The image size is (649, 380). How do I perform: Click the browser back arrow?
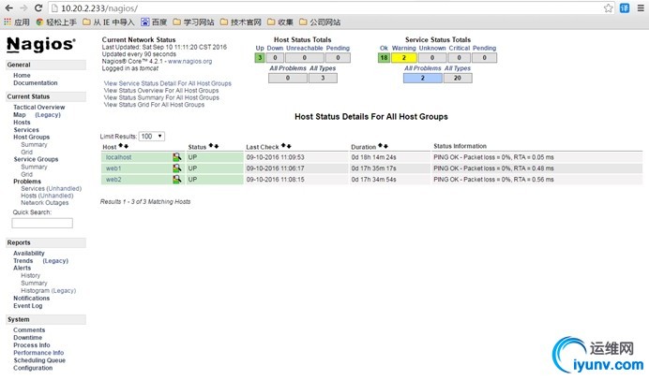click(x=8, y=7)
